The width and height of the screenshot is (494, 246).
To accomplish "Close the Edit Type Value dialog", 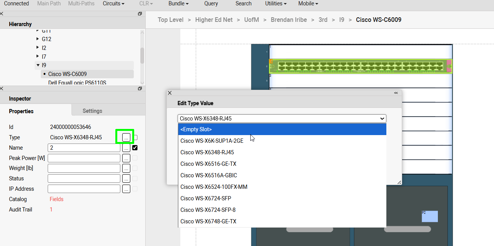I will pyautogui.click(x=170, y=93).
